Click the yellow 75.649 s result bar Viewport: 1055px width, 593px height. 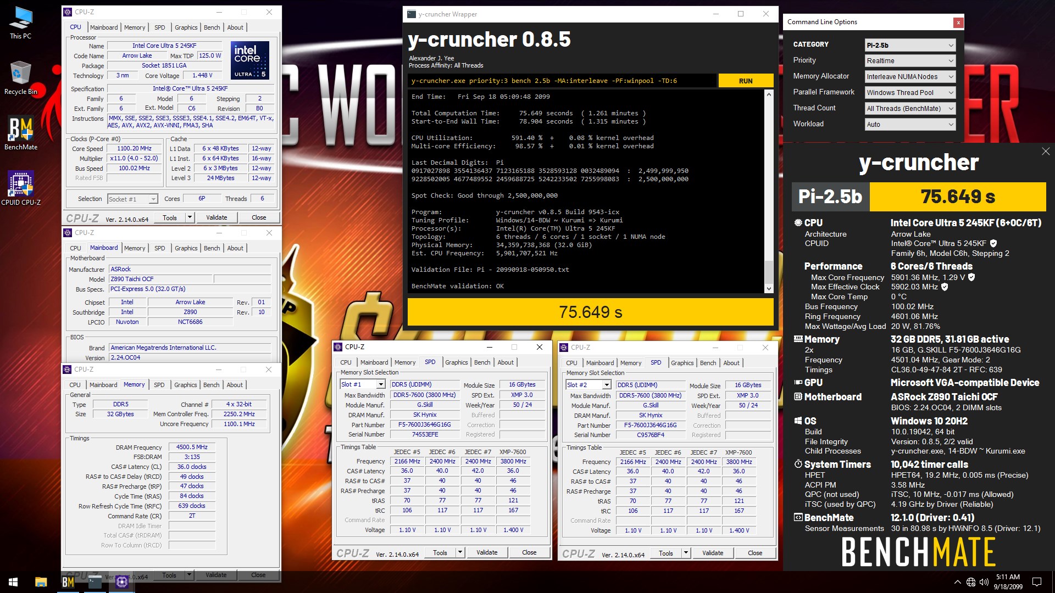(x=590, y=312)
